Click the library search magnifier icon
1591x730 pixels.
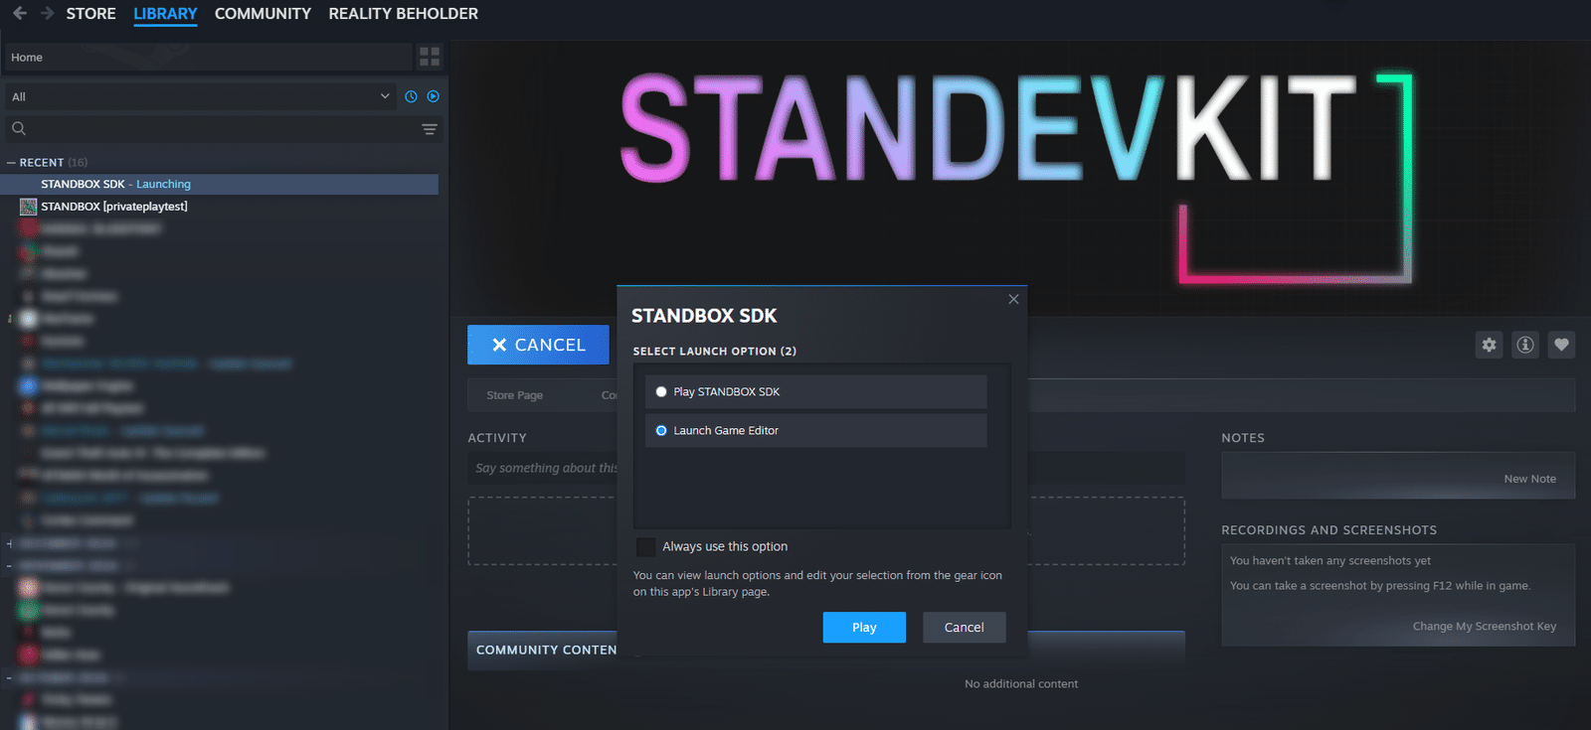19,128
